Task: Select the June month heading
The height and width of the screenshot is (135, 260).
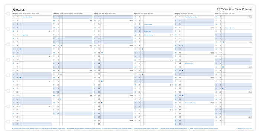Action: [217, 13]
